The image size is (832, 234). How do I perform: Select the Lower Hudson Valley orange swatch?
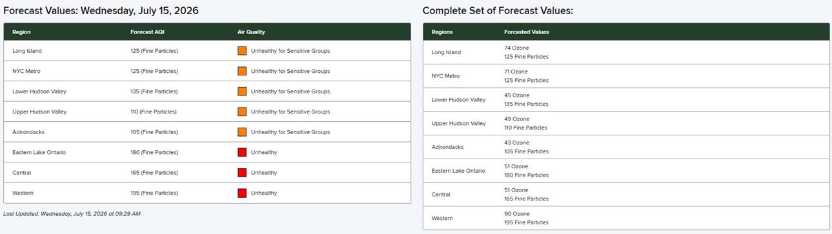[x=242, y=92]
